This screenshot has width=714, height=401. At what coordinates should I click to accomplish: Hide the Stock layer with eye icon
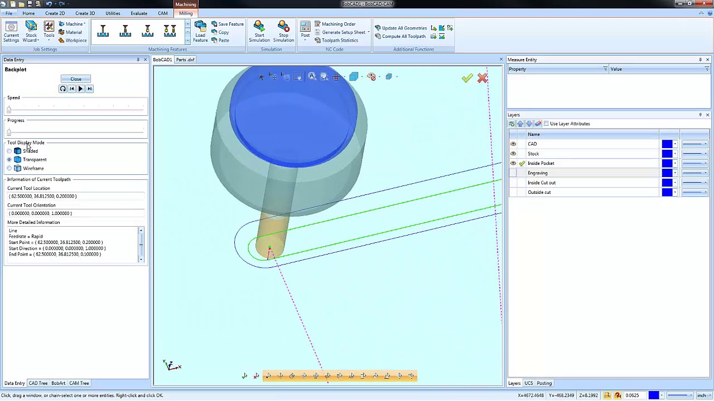(x=513, y=154)
